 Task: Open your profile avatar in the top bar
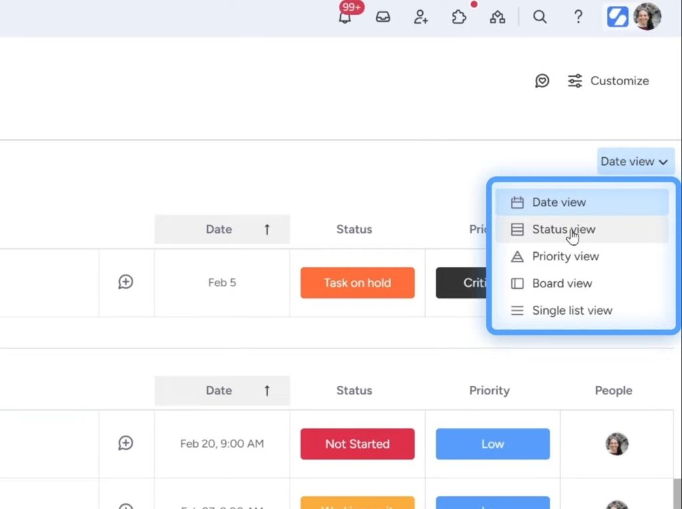pyautogui.click(x=647, y=17)
